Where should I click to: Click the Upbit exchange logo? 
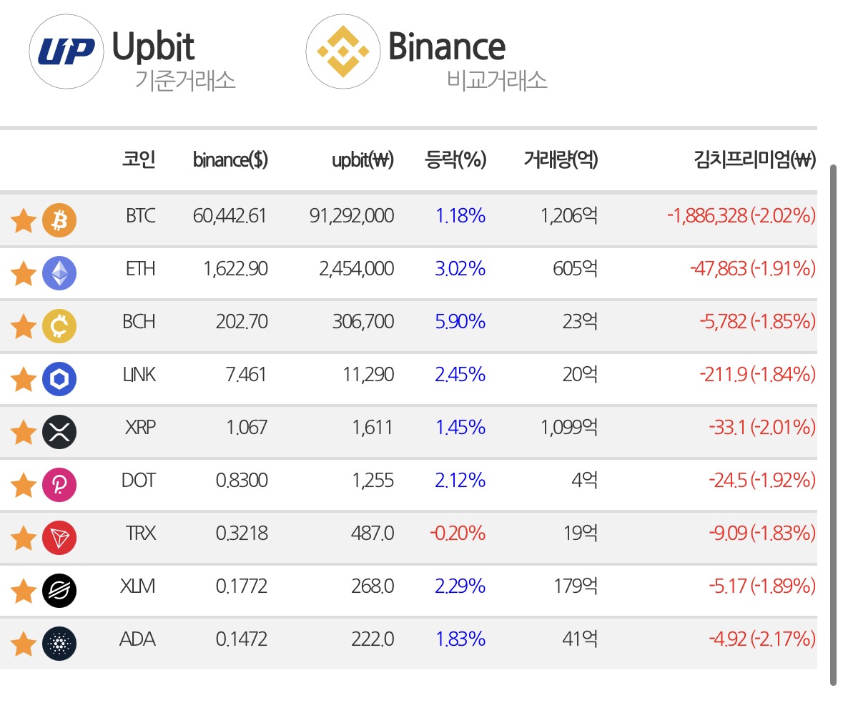[66, 51]
